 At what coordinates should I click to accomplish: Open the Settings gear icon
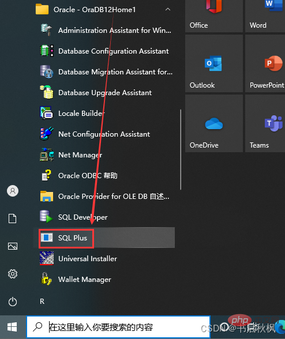[x=13, y=274]
